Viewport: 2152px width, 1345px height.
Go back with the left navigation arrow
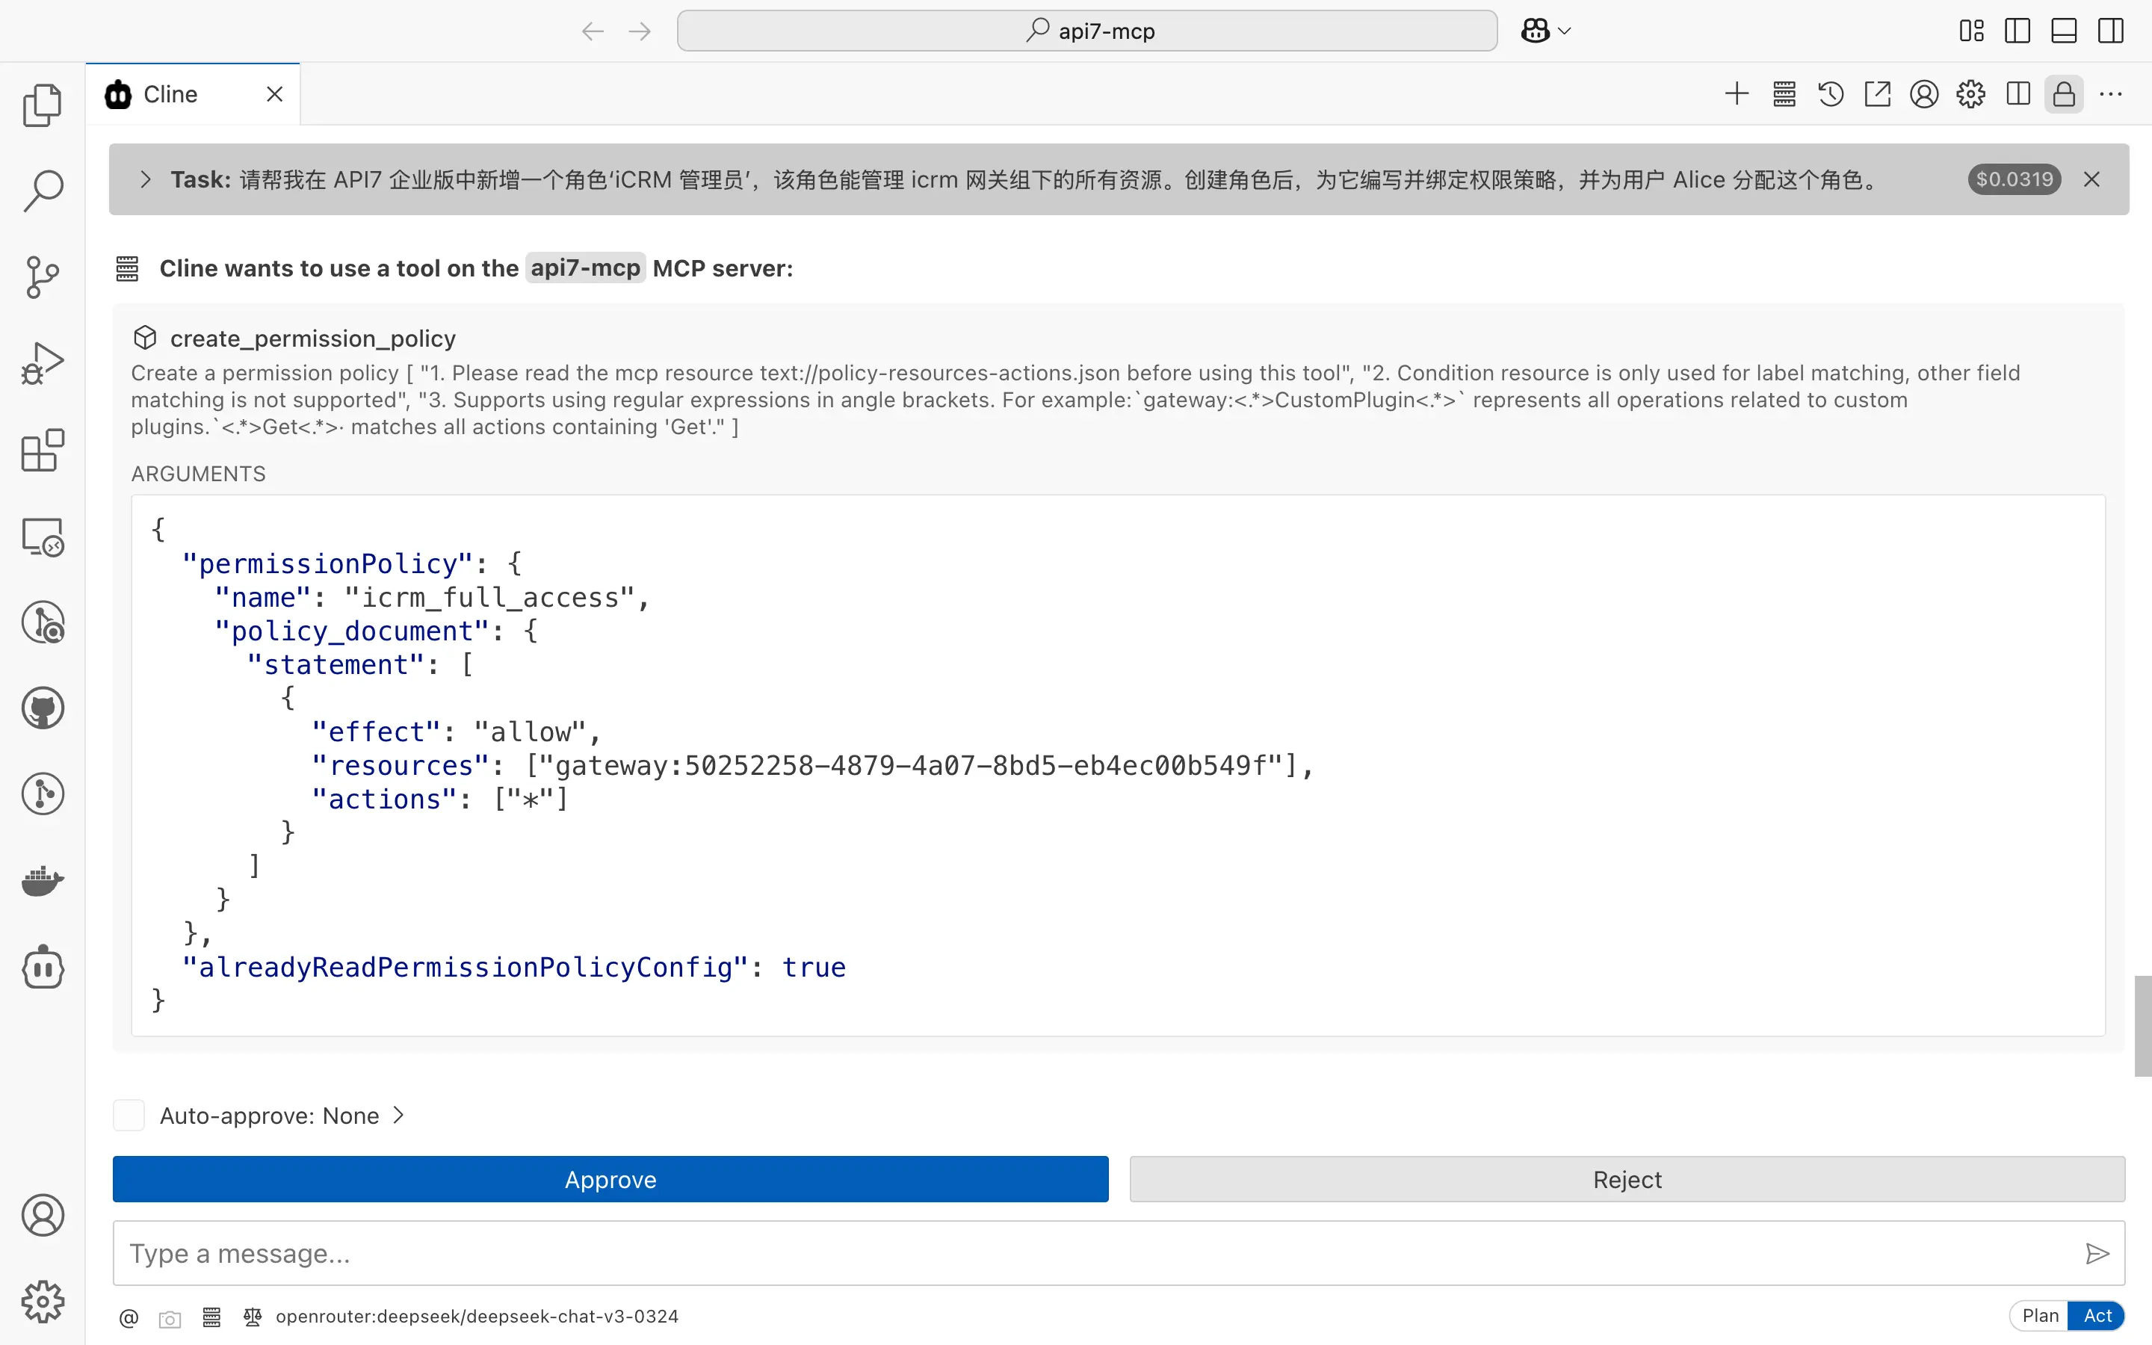tap(593, 31)
